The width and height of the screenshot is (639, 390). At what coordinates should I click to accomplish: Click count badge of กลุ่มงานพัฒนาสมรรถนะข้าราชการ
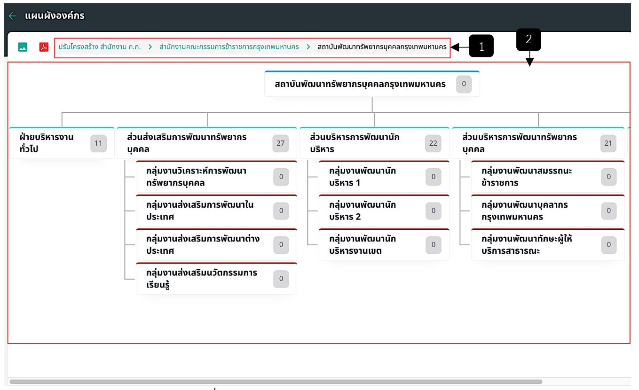[x=609, y=177]
